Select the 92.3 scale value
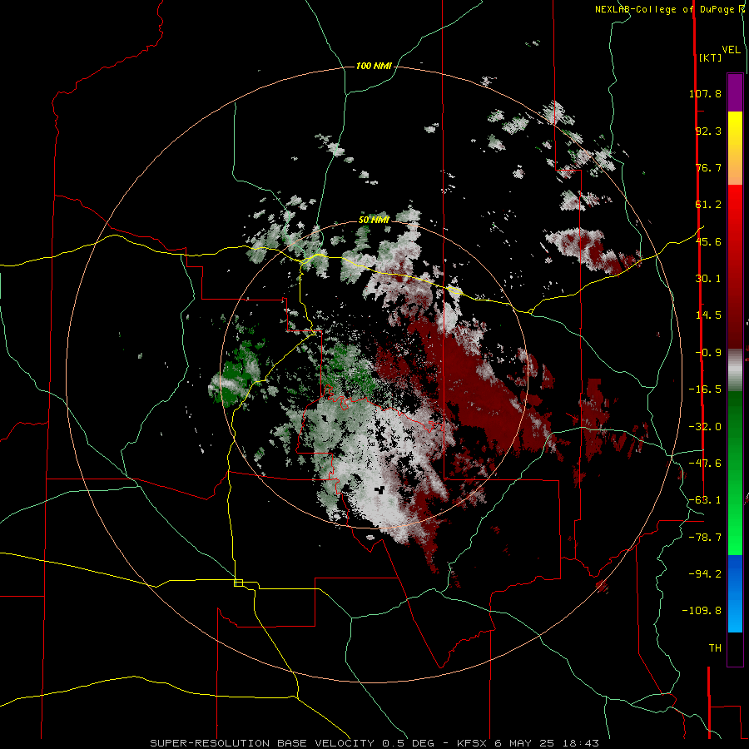This screenshot has height=749, width=749. click(708, 131)
